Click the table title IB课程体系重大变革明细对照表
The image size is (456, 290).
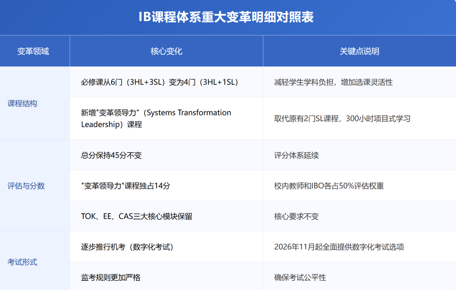coord(226,17)
